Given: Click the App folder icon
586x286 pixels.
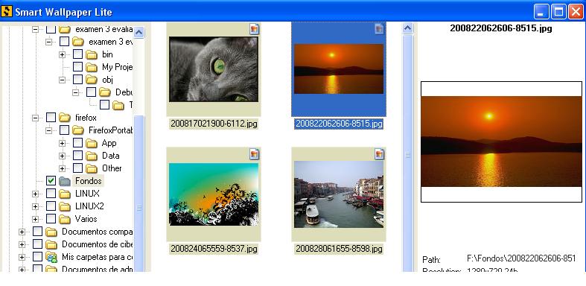Looking at the screenshot, I should [92, 144].
